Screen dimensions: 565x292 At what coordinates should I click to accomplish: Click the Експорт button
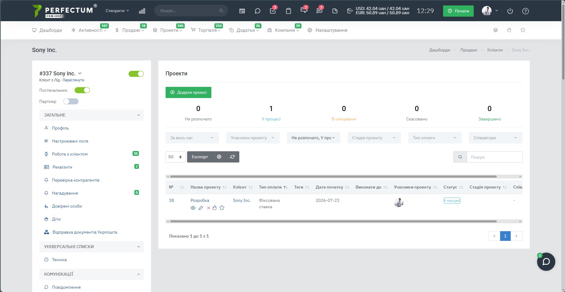(x=200, y=157)
